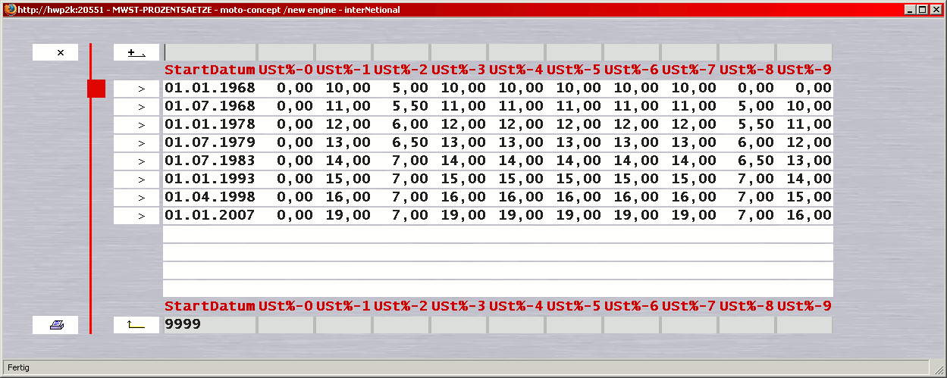947x378 pixels.
Task: Click the top StartDatum column header
Action: tap(210, 70)
